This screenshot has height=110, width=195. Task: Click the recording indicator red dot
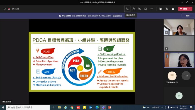coord(9,9)
